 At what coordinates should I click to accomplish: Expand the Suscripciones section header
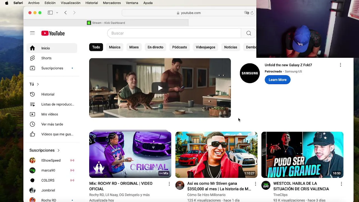(x=45, y=150)
